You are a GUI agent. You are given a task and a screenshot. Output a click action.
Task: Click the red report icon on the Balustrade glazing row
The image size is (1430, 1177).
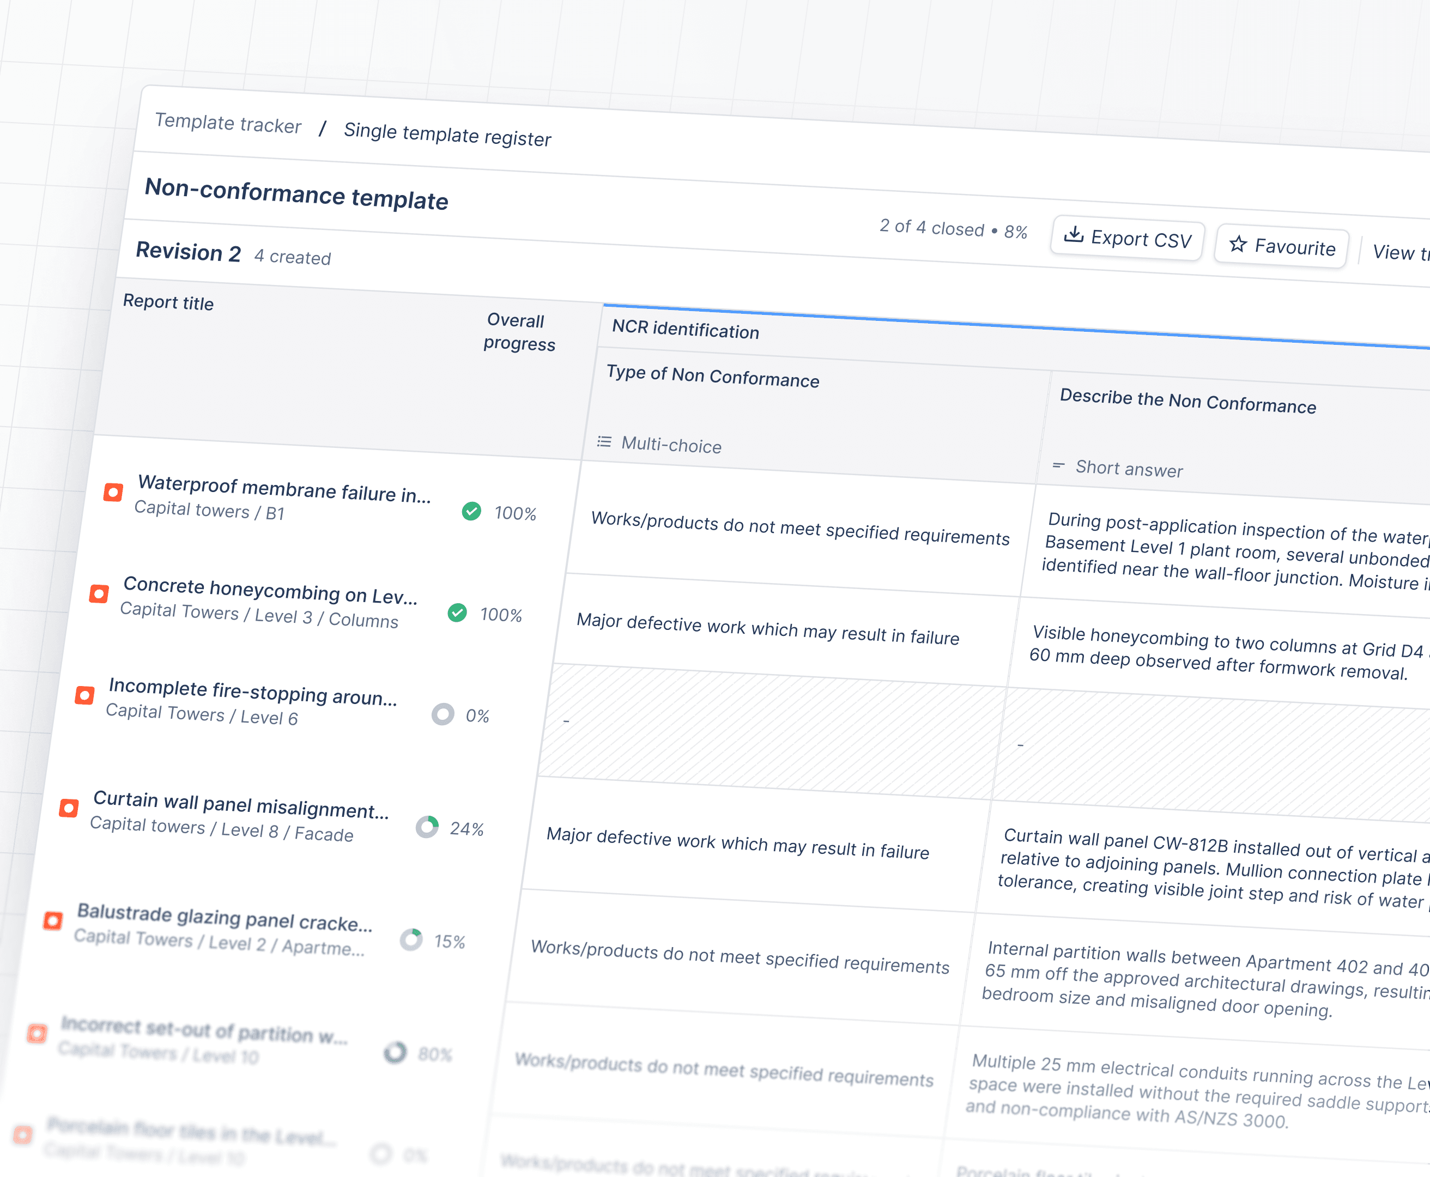[54, 920]
